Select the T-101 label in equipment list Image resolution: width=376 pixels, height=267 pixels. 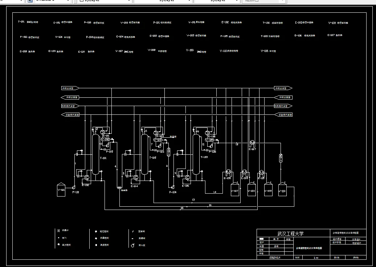tap(21, 21)
